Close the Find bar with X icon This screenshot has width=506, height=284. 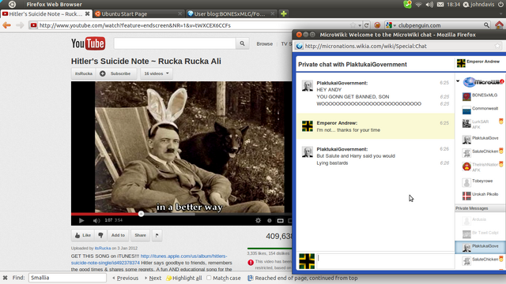(x=5, y=278)
